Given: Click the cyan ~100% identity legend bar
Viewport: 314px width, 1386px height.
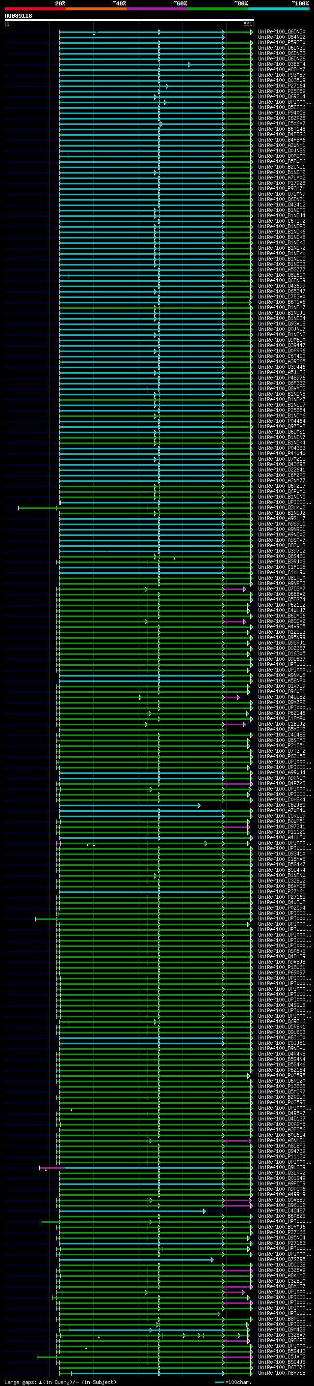Looking at the screenshot, I should tap(279, 9).
